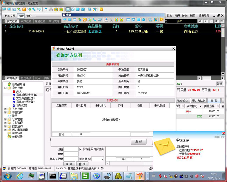Expand the 交收管理 tree node
This screenshot has width=227, height=182.
pyautogui.click(x=5, y=123)
